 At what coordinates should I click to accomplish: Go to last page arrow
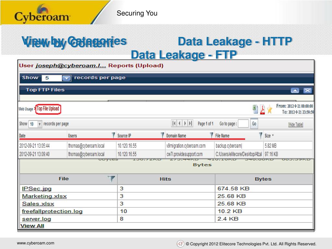[190, 123]
